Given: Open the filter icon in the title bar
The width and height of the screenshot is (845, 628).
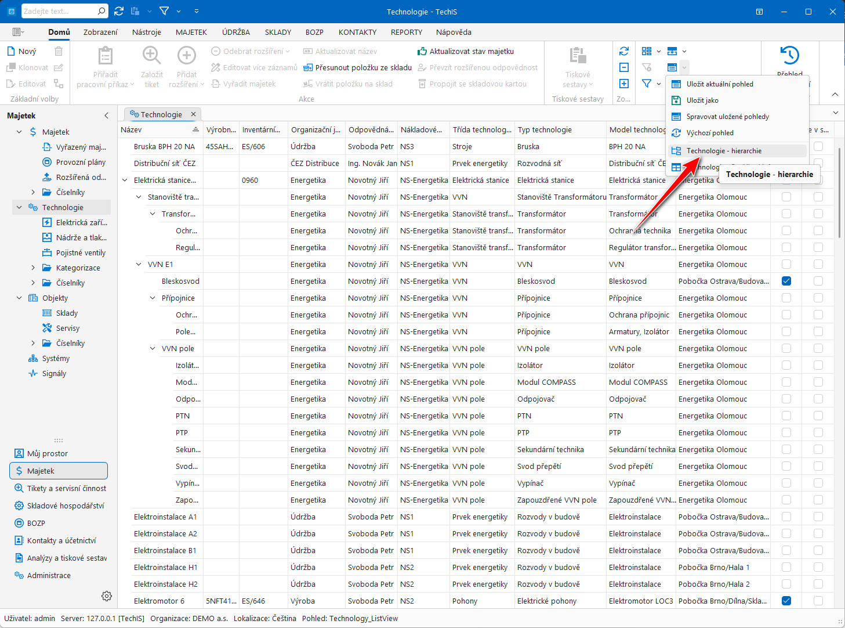Looking at the screenshot, I should (164, 11).
